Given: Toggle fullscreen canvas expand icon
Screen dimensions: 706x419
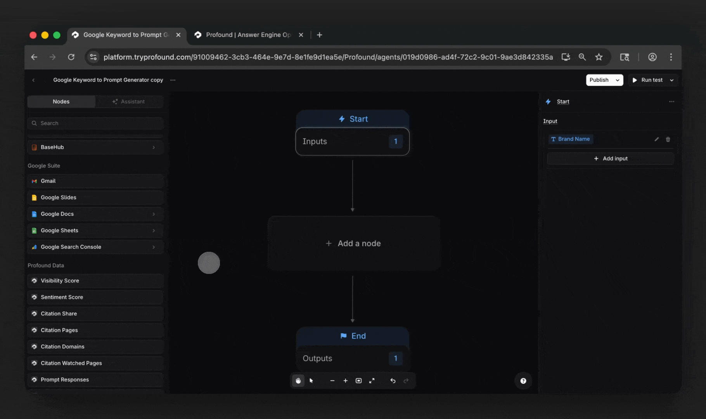Looking at the screenshot, I should pos(372,381).
